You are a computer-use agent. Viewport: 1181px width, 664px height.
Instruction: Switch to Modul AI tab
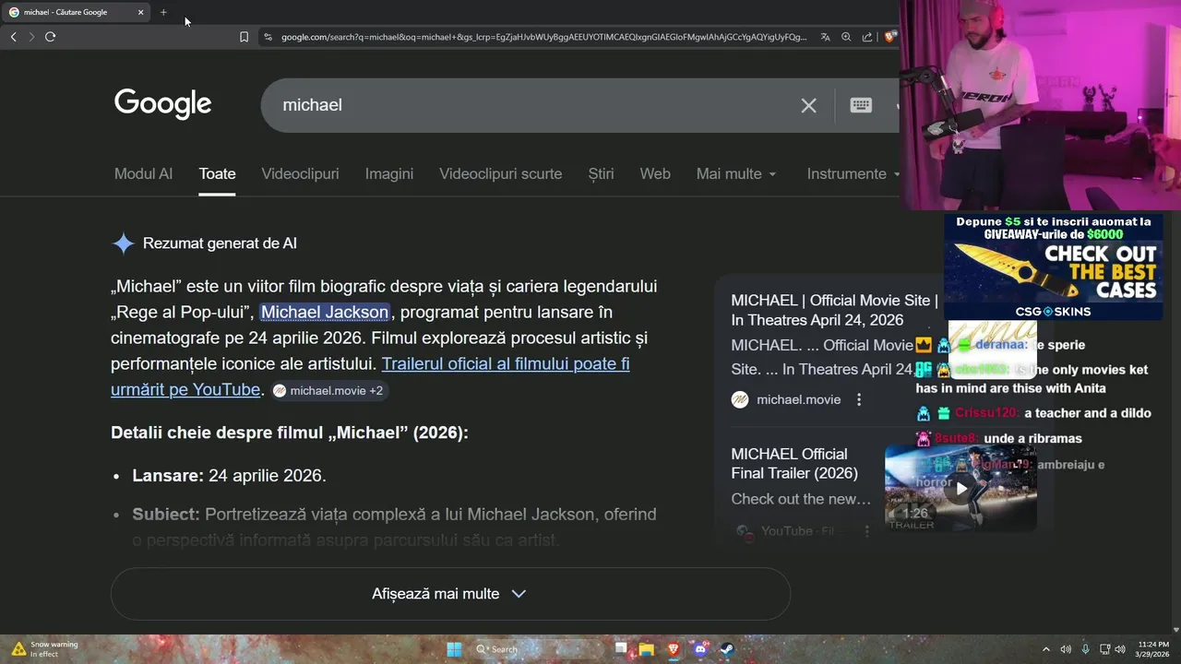[143, 173]
